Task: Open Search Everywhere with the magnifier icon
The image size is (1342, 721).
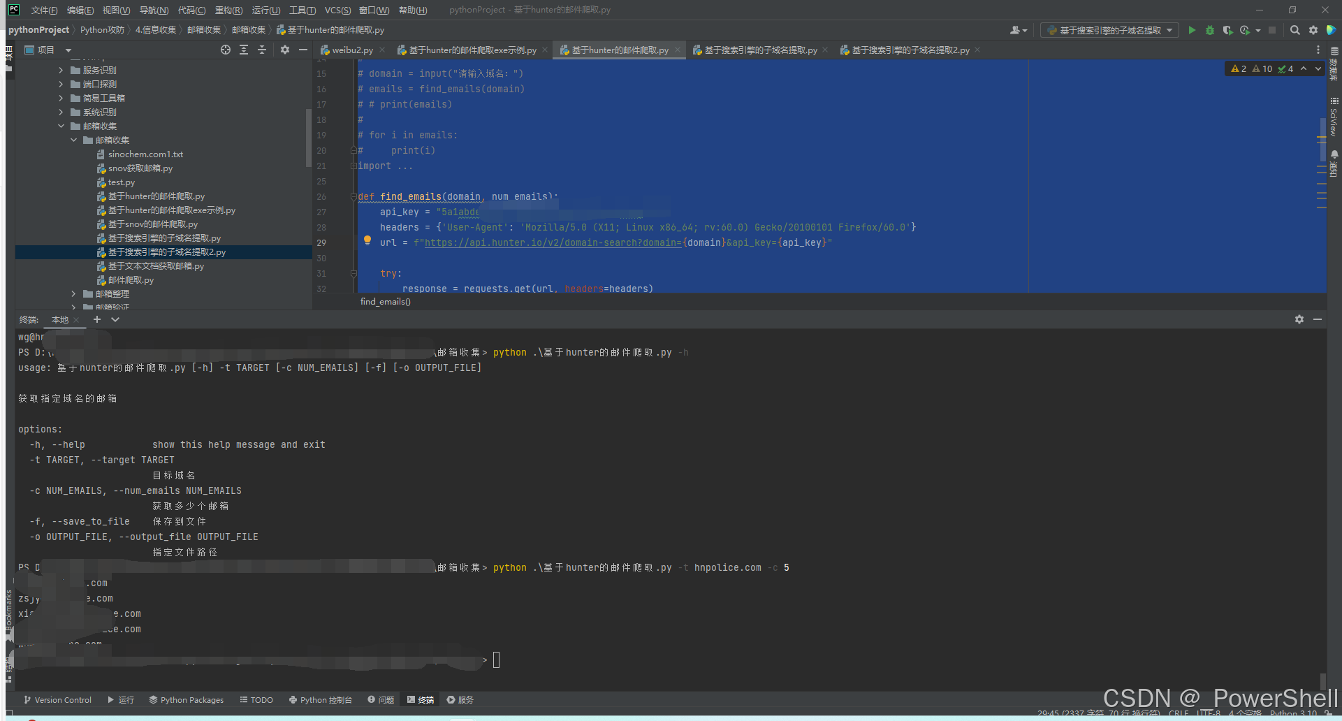Action: [1295, 30]
